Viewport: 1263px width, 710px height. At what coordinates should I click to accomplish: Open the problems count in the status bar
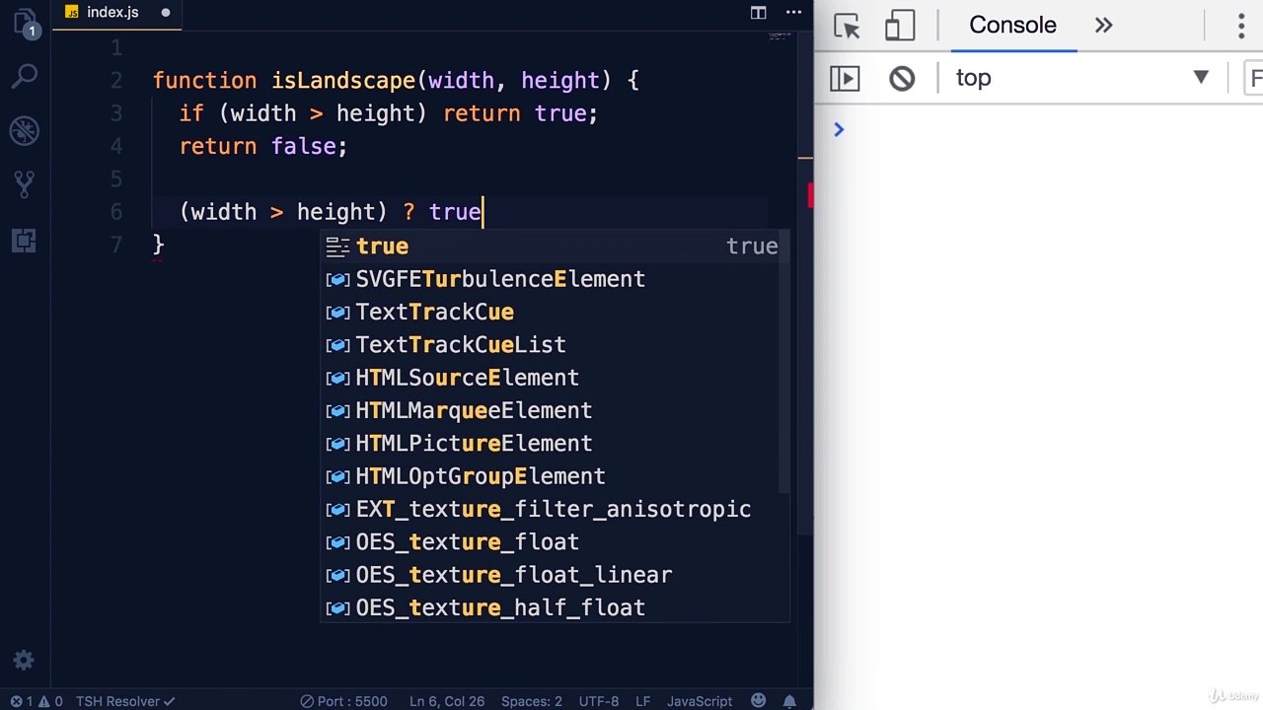(36, 701)
